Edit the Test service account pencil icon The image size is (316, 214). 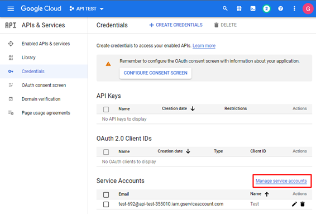coord(294,204)
